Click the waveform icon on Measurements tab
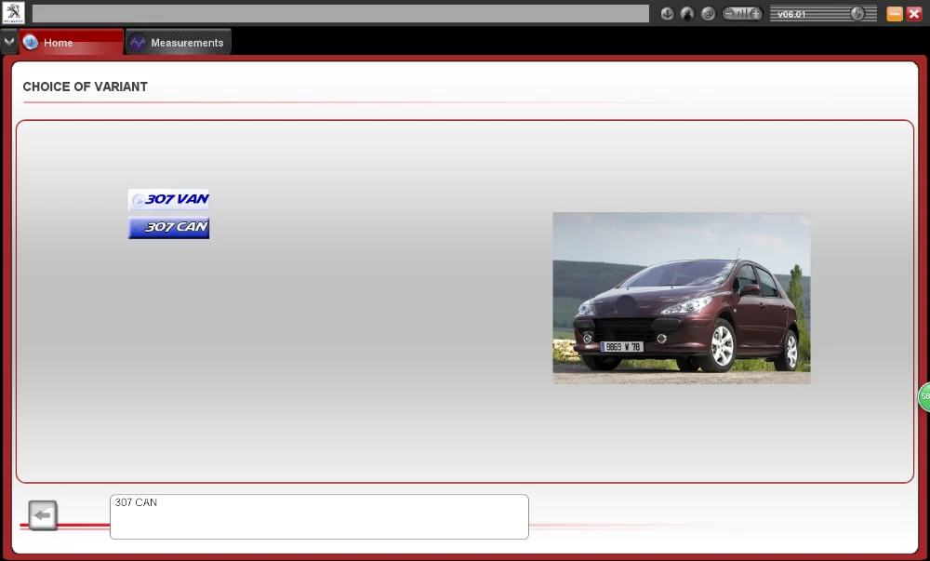Image resolution: width=930 pixels, height=561 pixels. point(138,43)
